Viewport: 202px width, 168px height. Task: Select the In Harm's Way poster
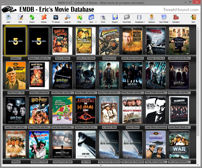[109, 110]
